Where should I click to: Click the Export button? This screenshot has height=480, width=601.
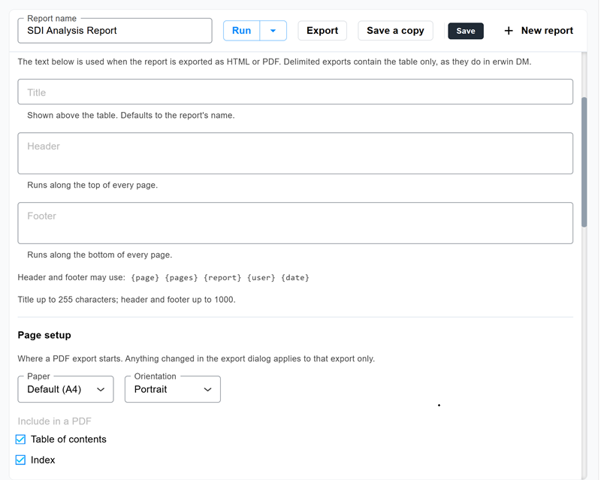point(322,31)
